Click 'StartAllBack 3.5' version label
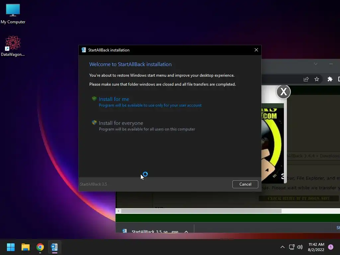This screenshot has width=340, height=255. click(x=93, y=184)
